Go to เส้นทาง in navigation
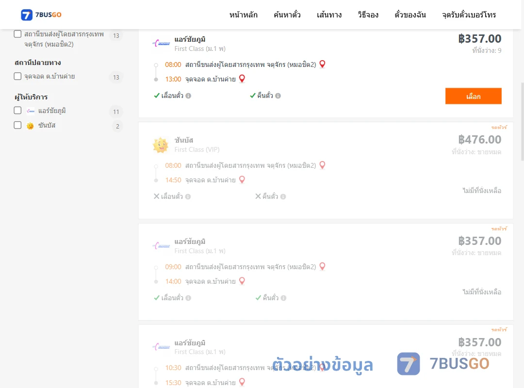 [329, 15]
